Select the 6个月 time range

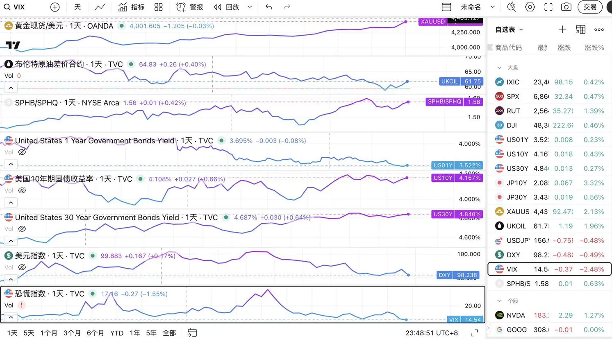pos(96,333)
